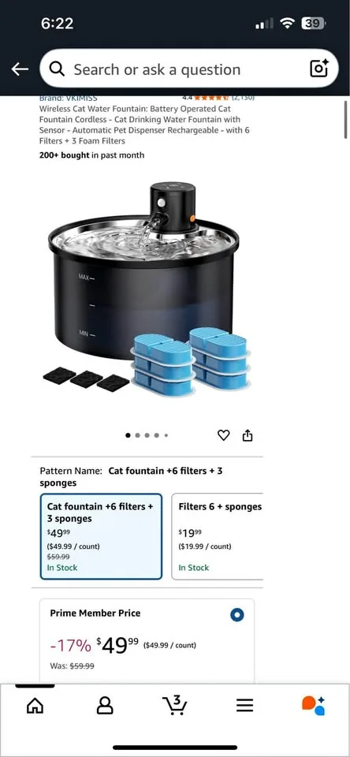Tap the back arrow icon
This screenshot has height=757, width=350.
[x=20, y=69]
